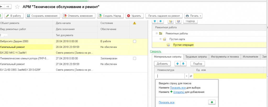Tick the checkbox for the Пневматические клинья ротора row
This screenshot has width=268, height=107.
(x=135, y=58)
